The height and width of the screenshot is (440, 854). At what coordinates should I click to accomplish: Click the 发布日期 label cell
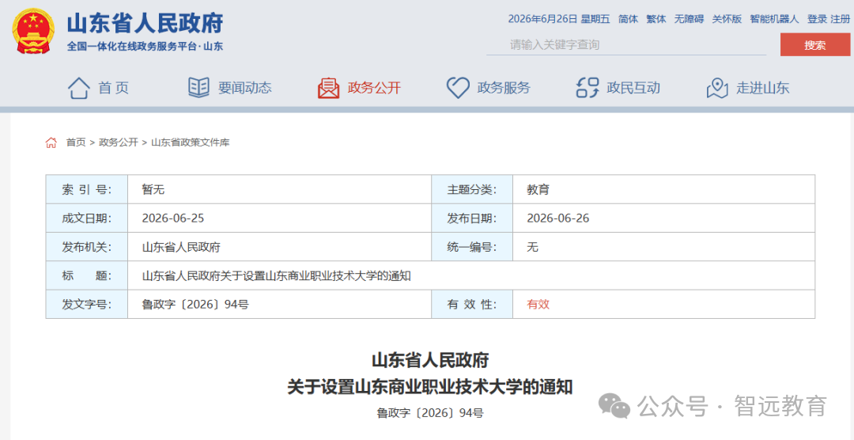point(471,218)
